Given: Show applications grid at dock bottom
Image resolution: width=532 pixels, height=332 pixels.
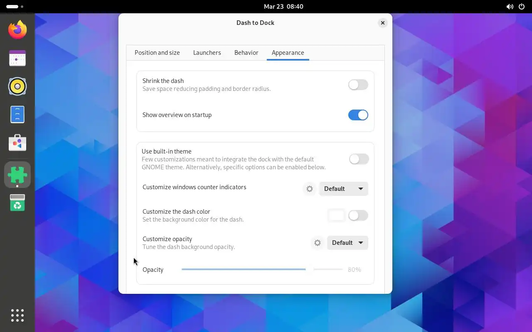Looking at the screenshot, I should (17, 315).
